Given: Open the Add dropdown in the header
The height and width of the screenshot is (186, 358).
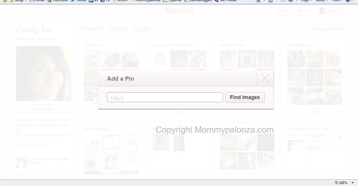Looking at the screenshot, I should click(283, 11).
